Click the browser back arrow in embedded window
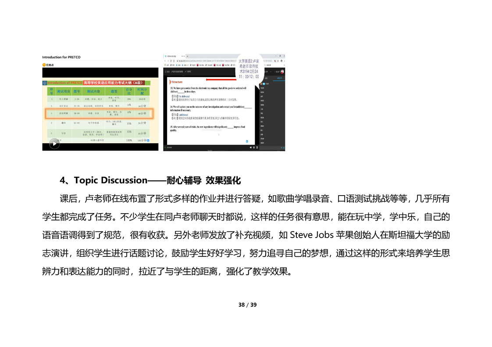This screenshot has height=347, width=492. pos(165,61)
